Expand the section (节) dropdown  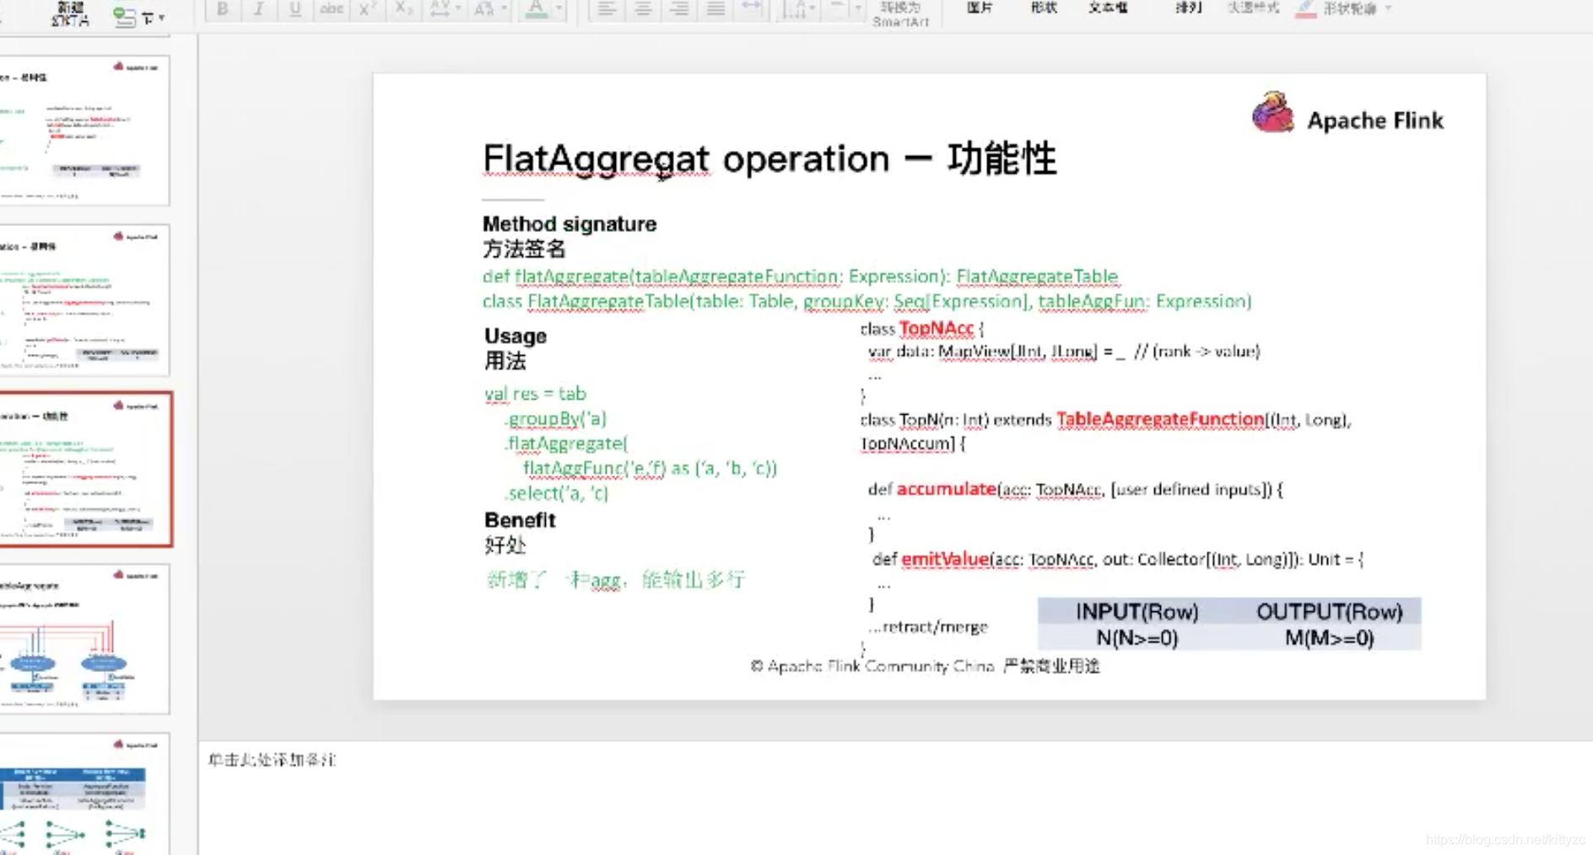click(153, 17)
